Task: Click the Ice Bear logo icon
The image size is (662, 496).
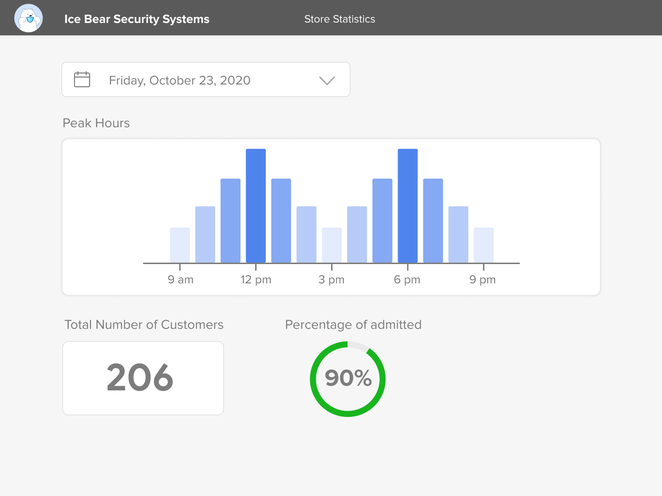Action: 29,18
